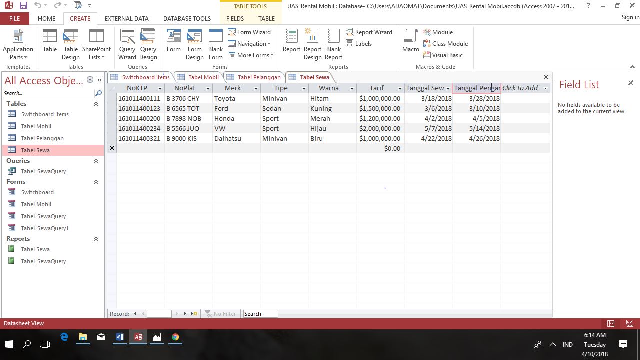Screen dimensions: 640x360
Task: Launch the Report Wizard
Action: (x=369, y=32)
